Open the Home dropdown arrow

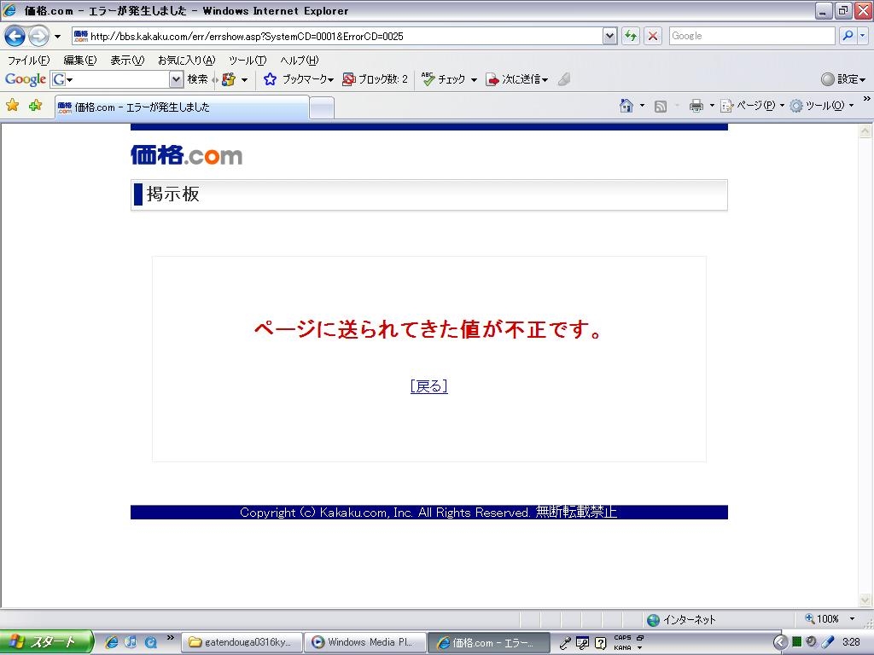(x=642, y=105)
